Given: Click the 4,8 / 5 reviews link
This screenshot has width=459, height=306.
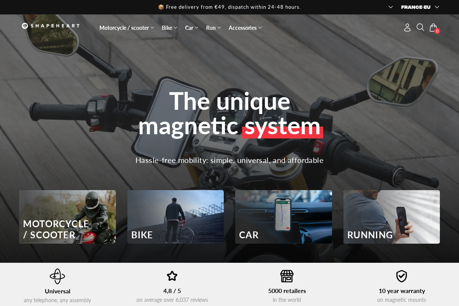Looking at the screenshot, I should pos(172,291).
